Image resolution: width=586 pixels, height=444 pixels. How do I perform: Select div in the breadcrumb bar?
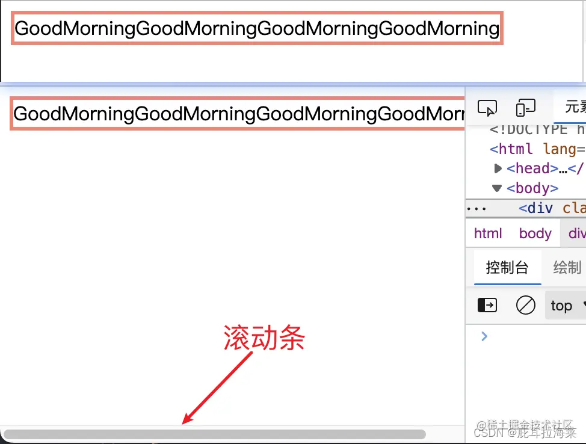pos(576,233)
